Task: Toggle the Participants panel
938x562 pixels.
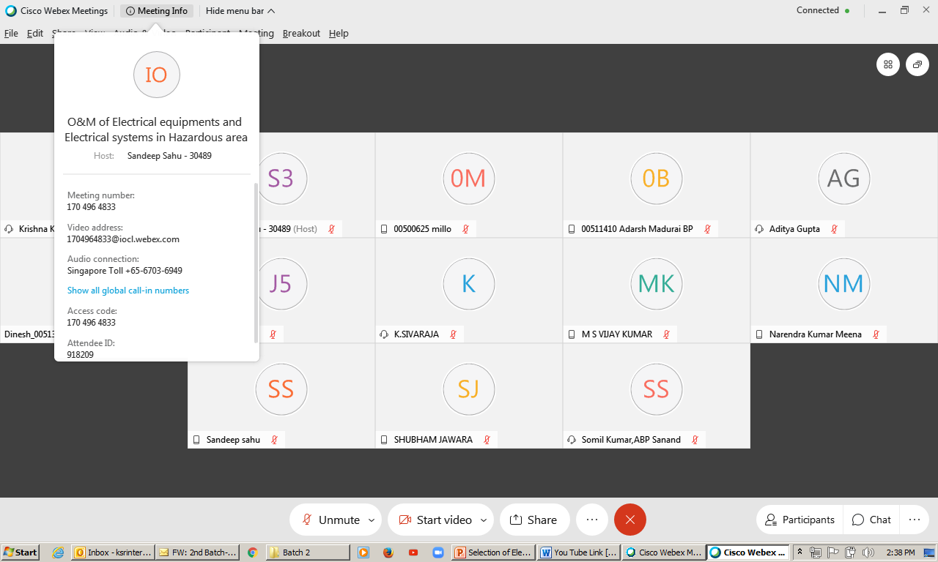Action: pyautogui.click(x=799, y=520)
